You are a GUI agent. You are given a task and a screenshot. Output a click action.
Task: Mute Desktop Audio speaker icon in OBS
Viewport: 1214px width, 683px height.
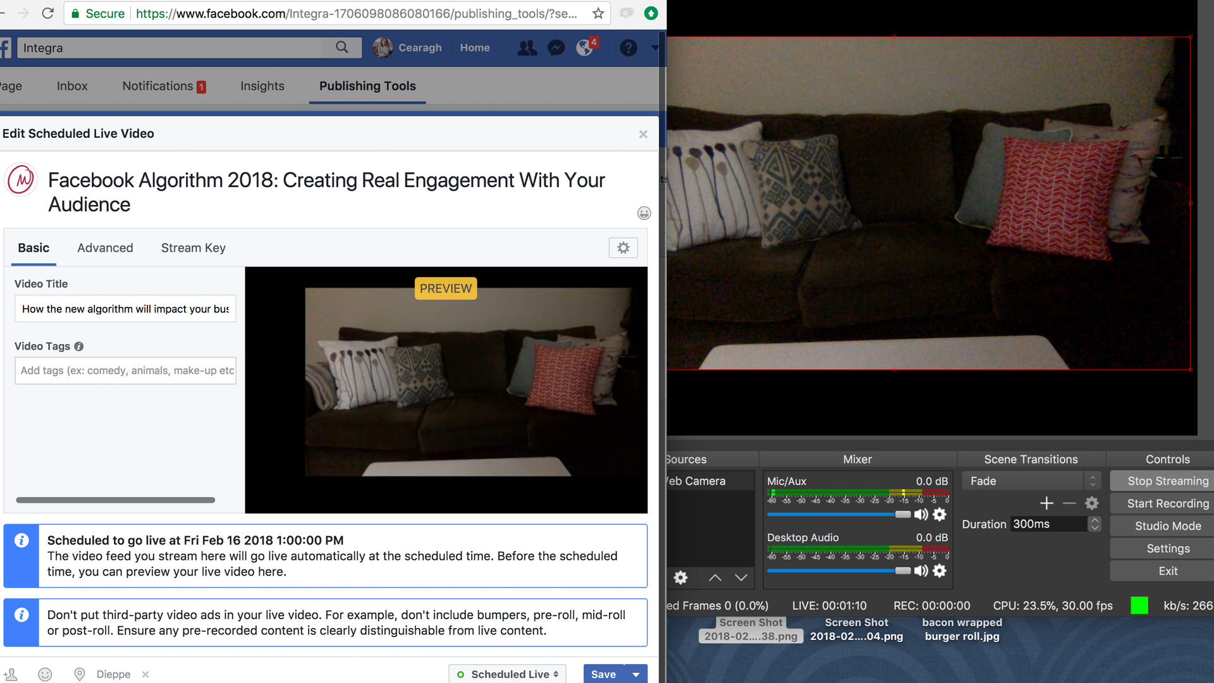click(921, 570)
